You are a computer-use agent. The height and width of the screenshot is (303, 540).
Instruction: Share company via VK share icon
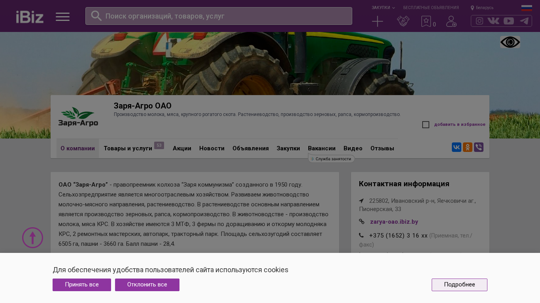457,147
